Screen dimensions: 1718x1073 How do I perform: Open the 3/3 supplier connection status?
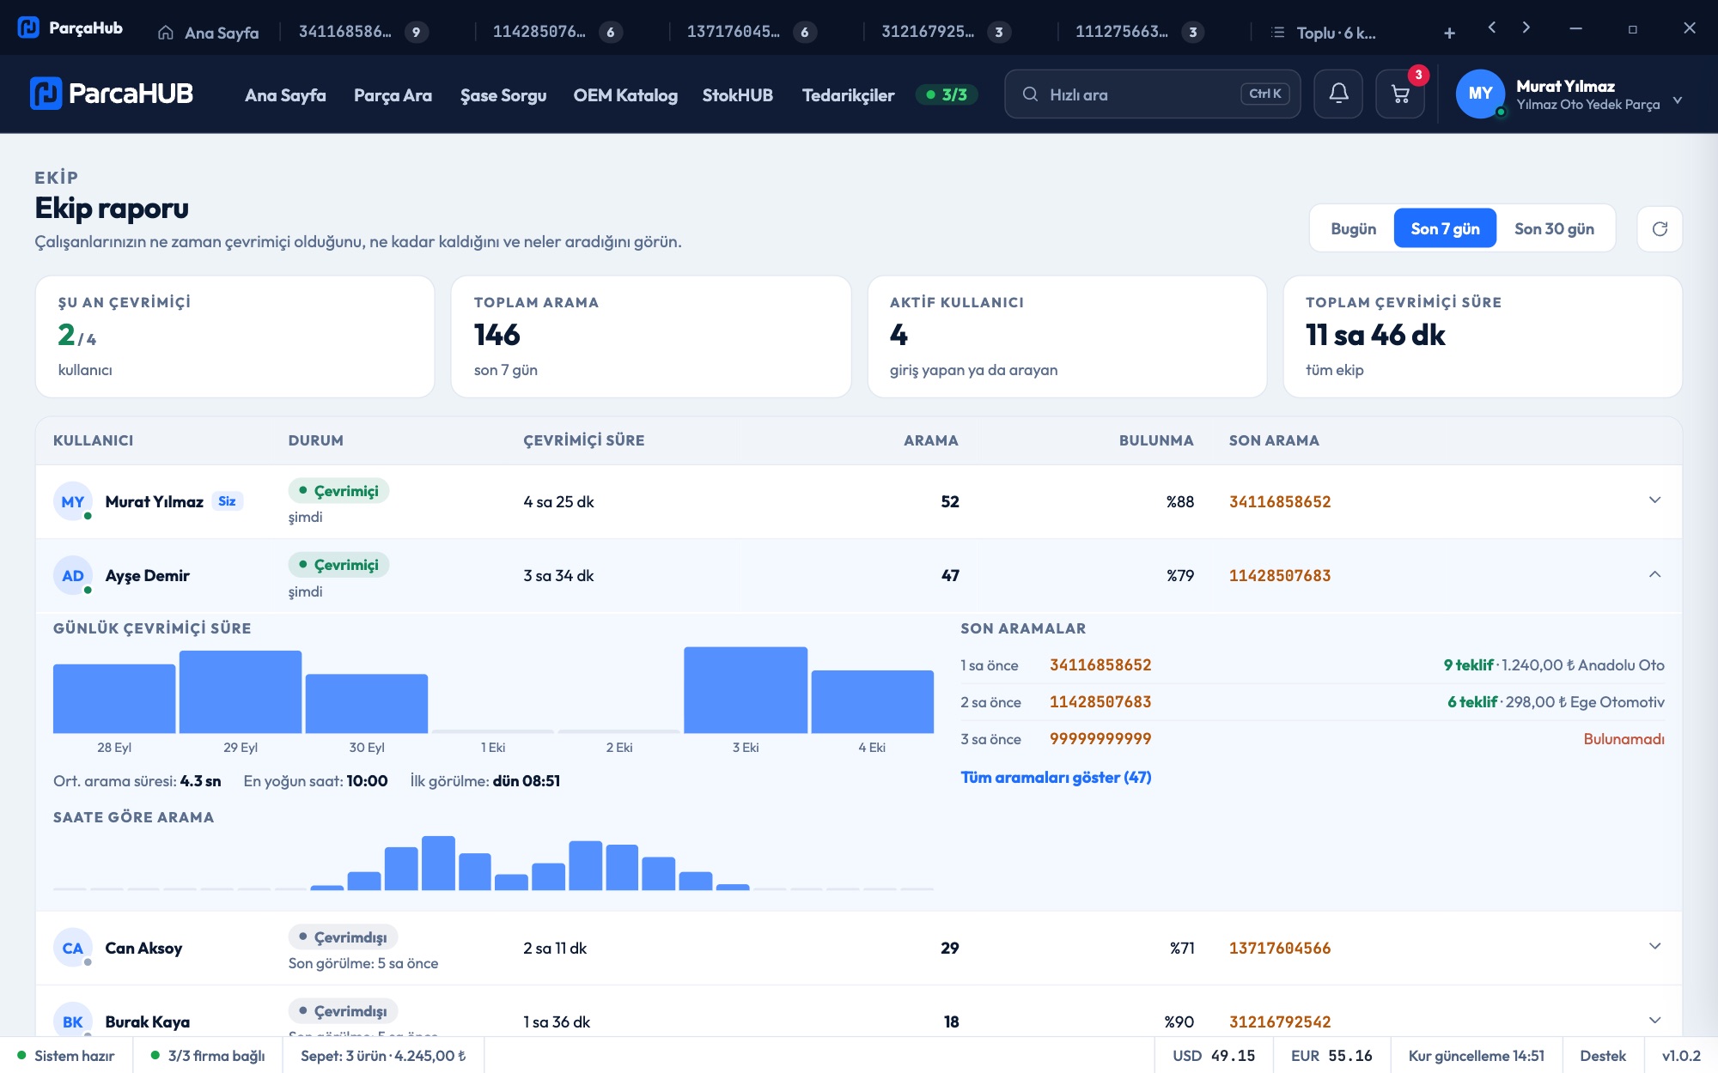(x=947, y=94)
